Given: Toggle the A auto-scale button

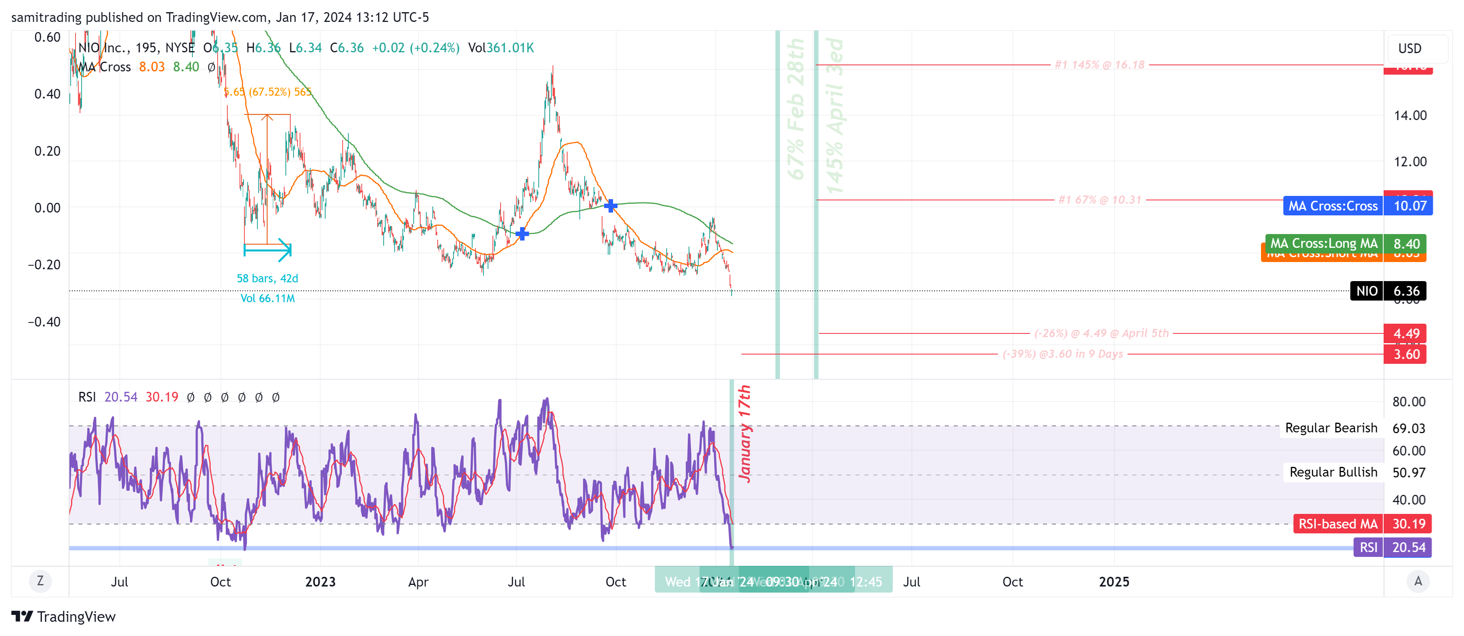Looking at the screenshot, I should tap(1418, 581).
